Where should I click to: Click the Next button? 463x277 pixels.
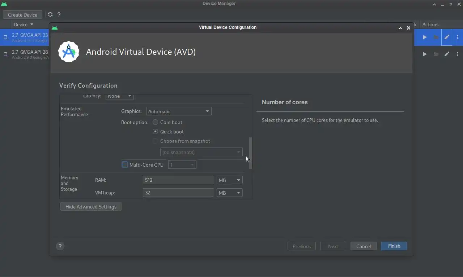coord(333,246)
